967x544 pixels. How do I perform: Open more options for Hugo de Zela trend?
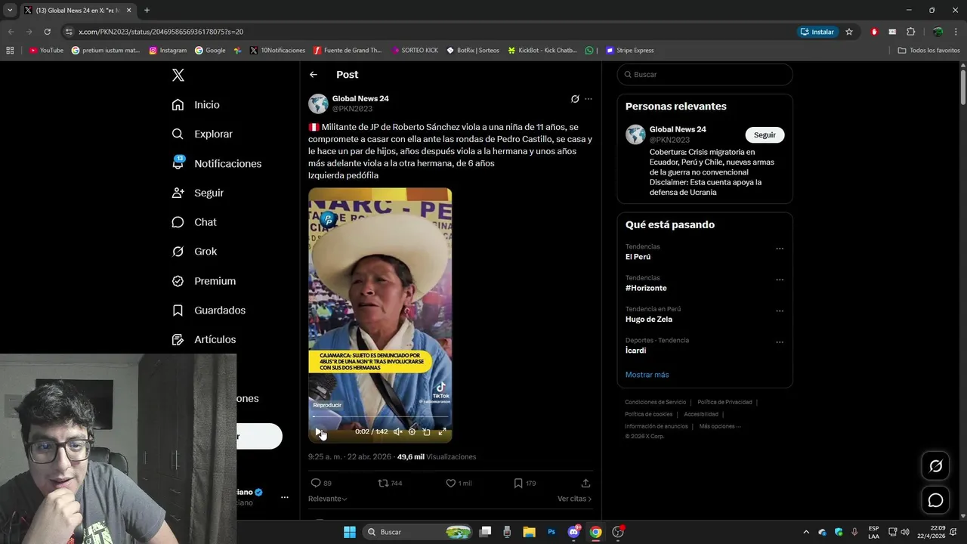coord(780,311)
